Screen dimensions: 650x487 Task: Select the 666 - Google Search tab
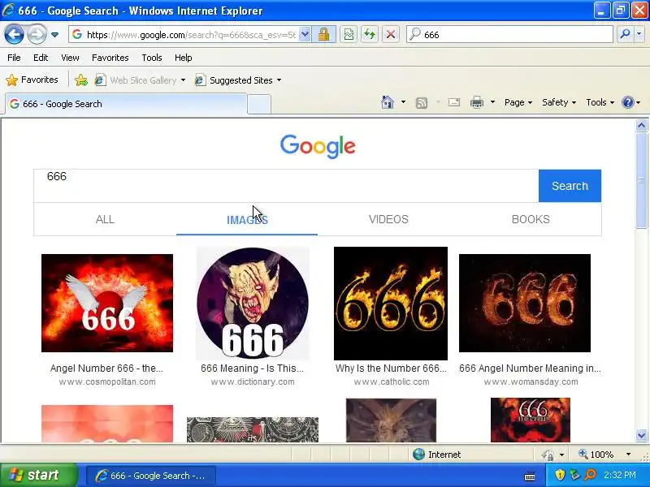[x=126, y=104]
